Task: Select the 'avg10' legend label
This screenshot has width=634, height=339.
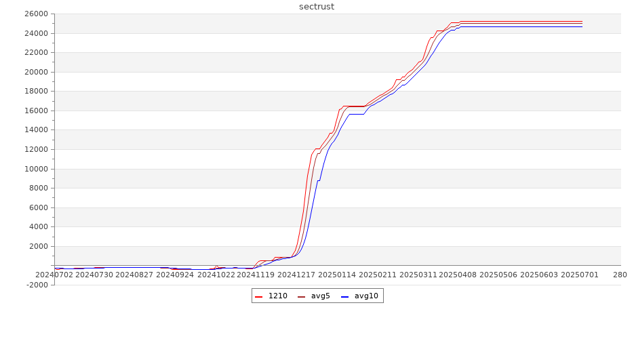Action: pos(366,296)
